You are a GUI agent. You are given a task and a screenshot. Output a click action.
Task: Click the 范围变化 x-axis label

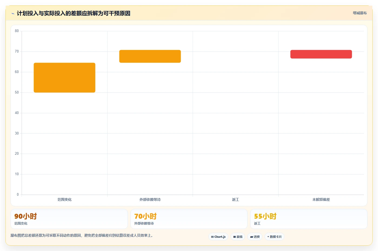pos(65,200)
